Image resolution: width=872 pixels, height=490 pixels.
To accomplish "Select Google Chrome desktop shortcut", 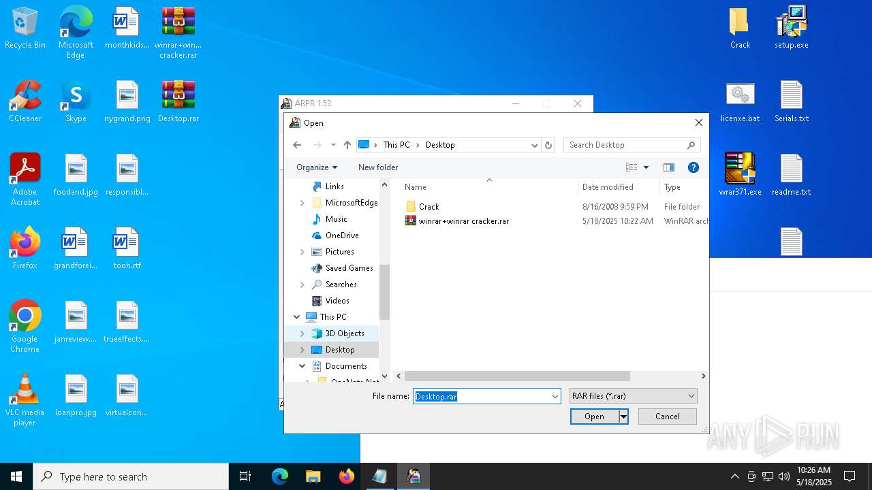I will (25, 327).
